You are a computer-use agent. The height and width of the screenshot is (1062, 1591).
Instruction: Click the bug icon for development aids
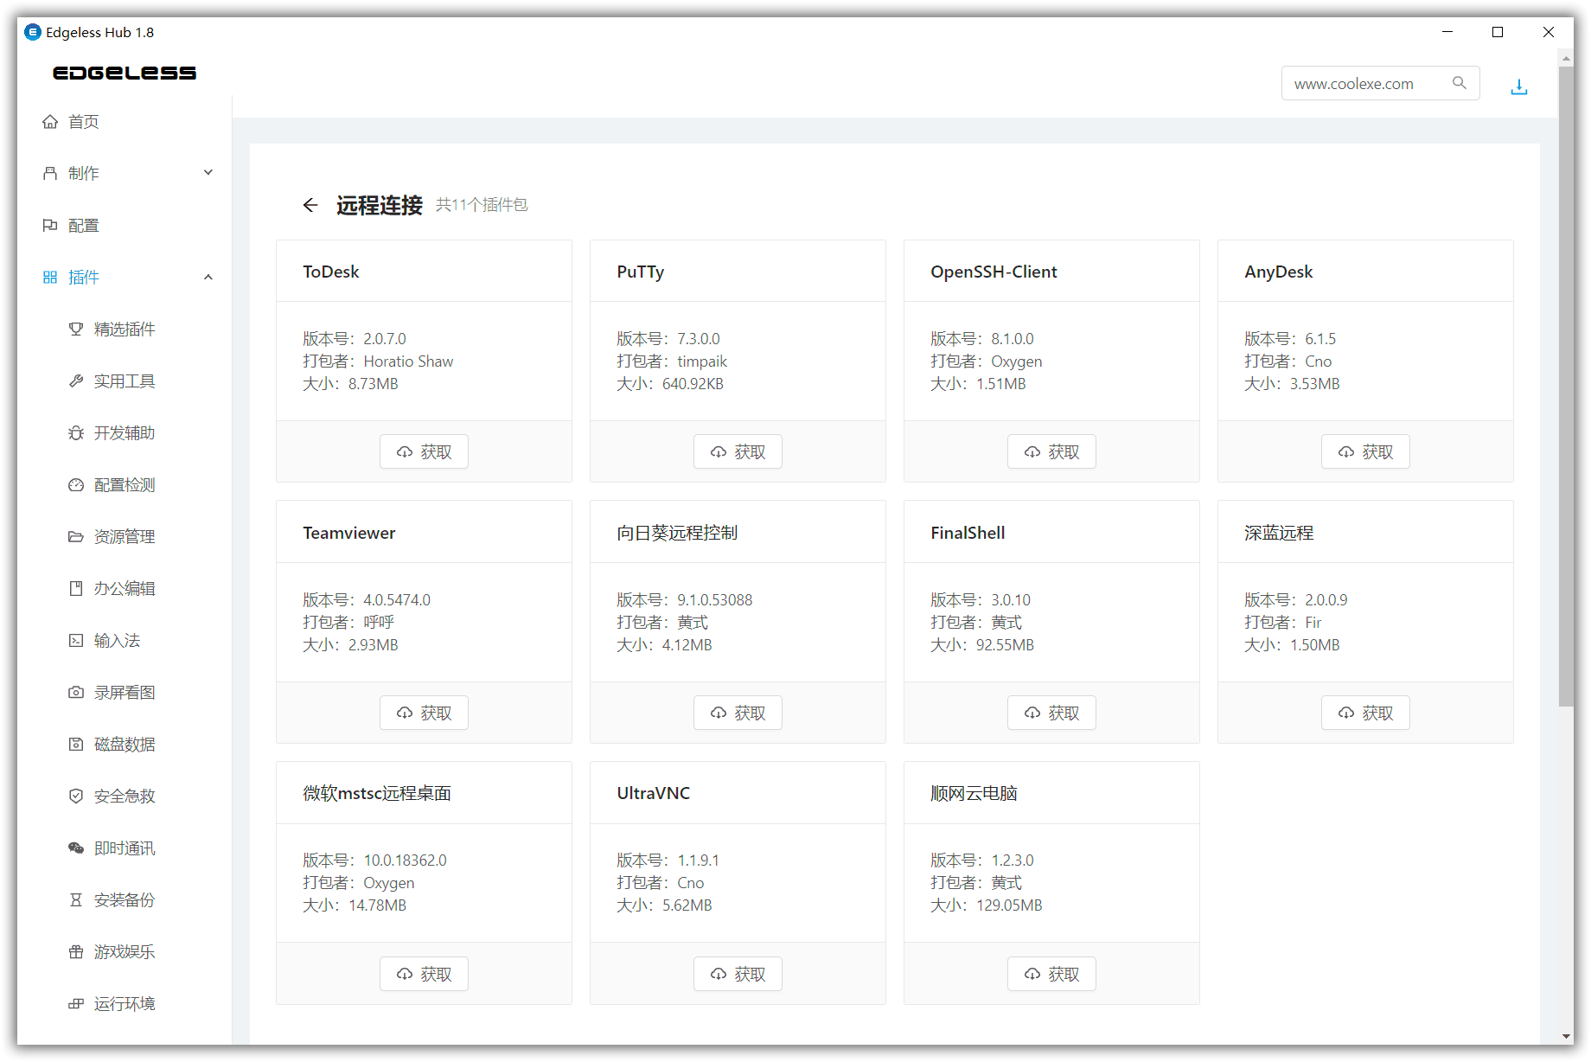[76, 433]
